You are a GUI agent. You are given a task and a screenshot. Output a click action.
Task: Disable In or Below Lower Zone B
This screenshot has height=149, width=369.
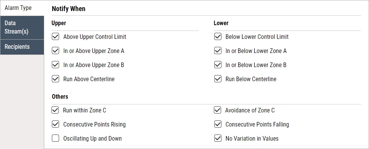click(x=218, y=65)
